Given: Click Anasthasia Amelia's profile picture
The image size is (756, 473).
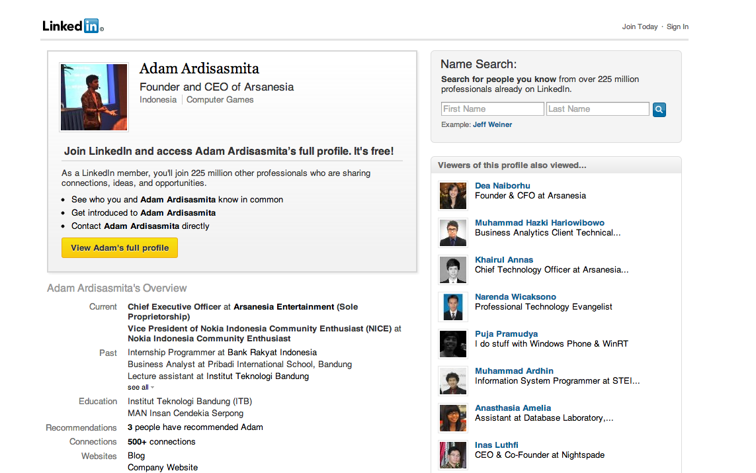Looking at the screenshot, I should (x=452, y=418).
